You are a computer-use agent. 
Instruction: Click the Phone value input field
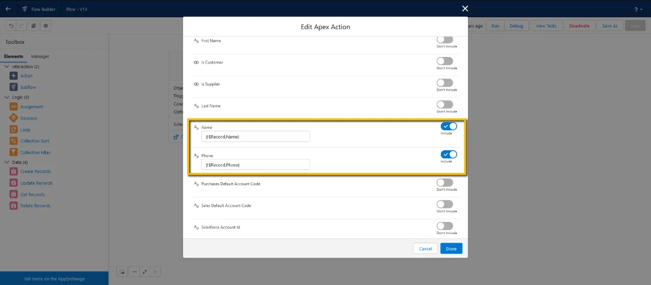(255, 164)
